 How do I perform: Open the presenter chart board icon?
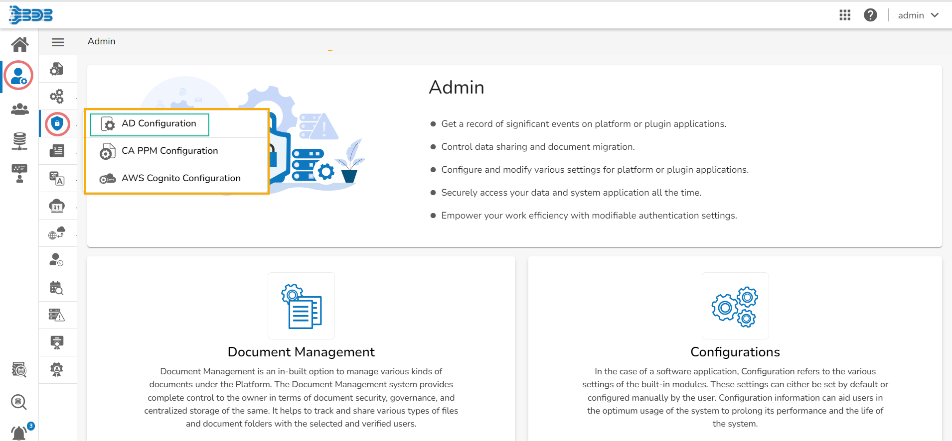[19, 174]
